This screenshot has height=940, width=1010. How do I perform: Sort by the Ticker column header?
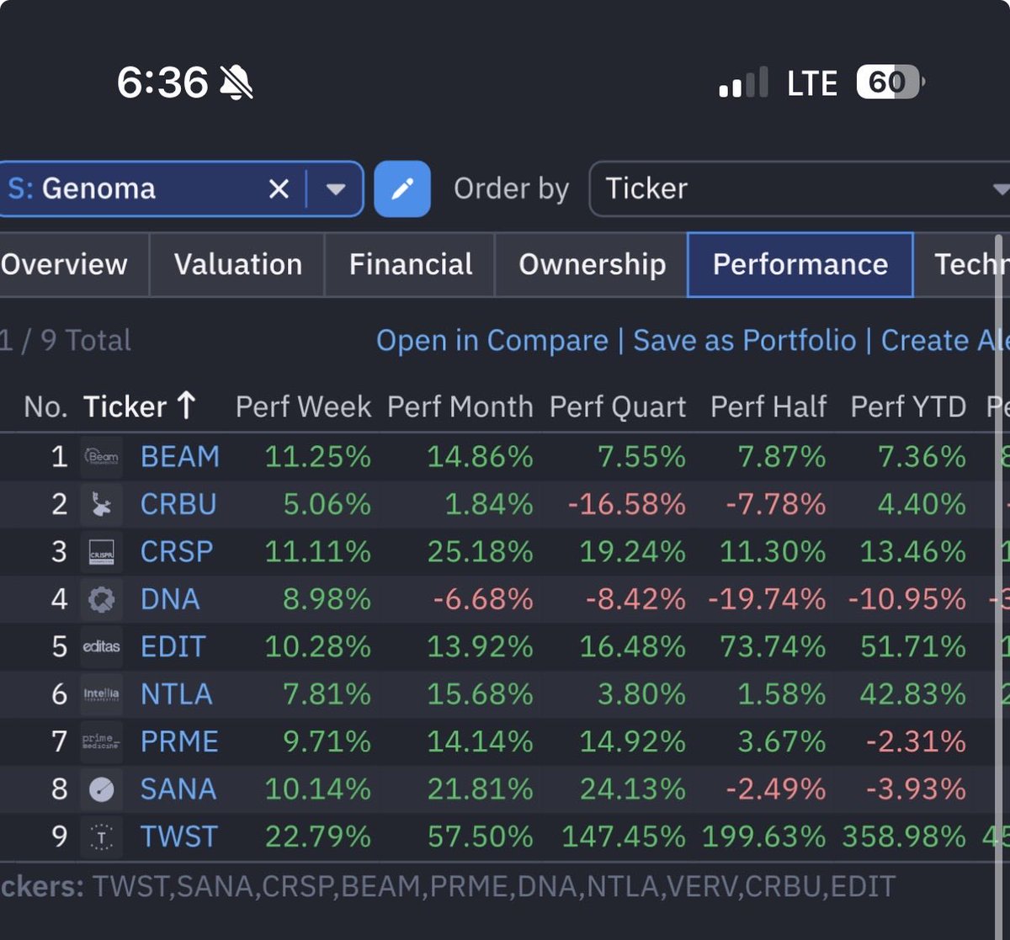(139, 407)
